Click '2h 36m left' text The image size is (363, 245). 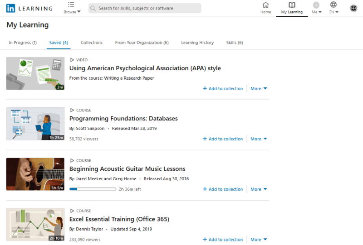[x=130, y=189]
